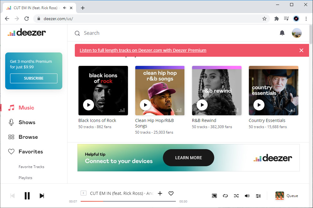
Task: Pause the current track
Action: coord(27,195)
